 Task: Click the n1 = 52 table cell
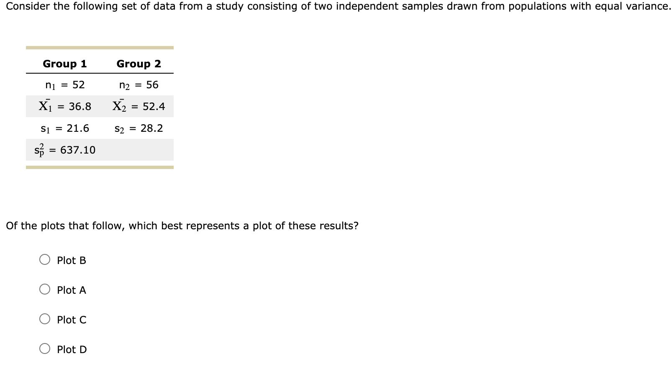click(64, 85)
